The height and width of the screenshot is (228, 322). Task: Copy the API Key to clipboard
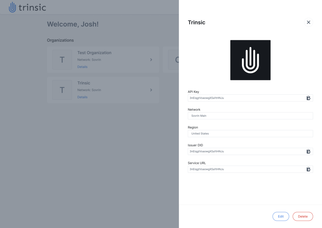308,98
